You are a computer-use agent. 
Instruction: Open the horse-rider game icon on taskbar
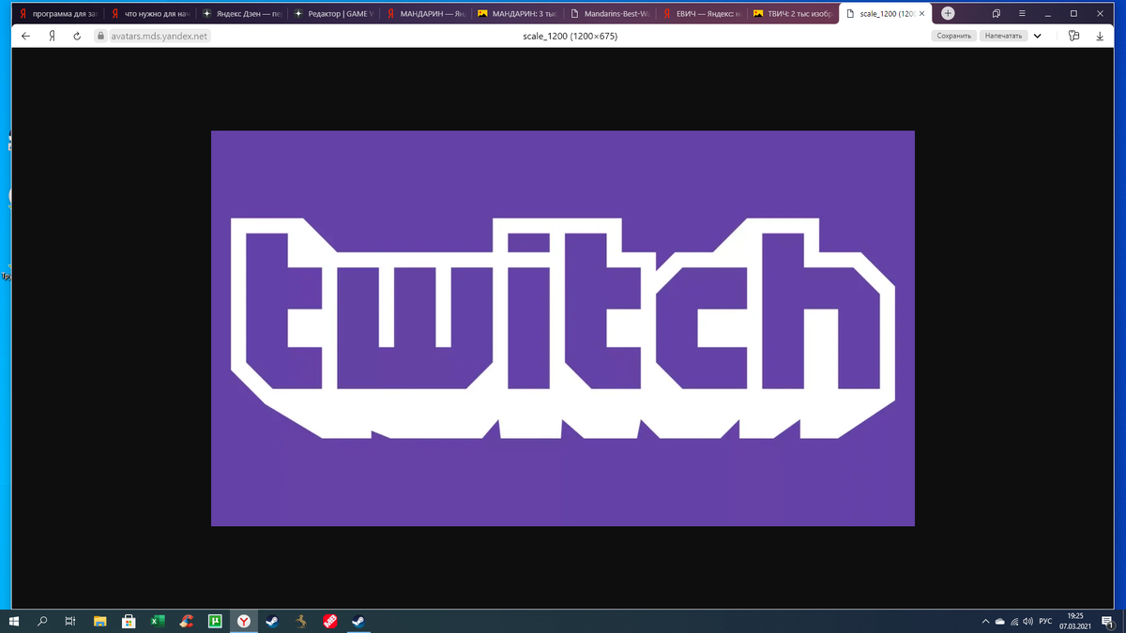point(300,621)
